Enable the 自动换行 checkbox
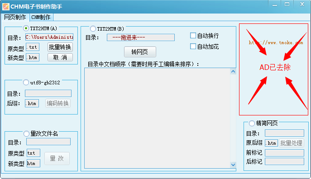 click(x=193, y=36)
